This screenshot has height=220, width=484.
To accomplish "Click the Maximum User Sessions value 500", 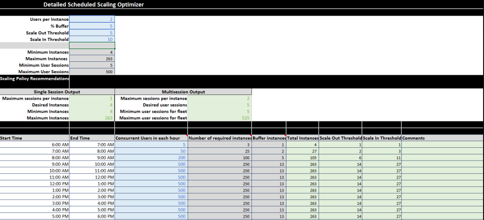I will pos(92,72).
